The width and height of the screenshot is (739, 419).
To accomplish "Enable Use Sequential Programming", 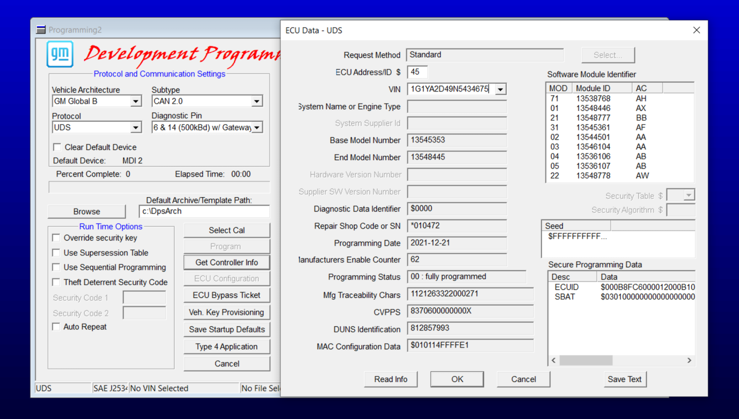I will 56,267.
